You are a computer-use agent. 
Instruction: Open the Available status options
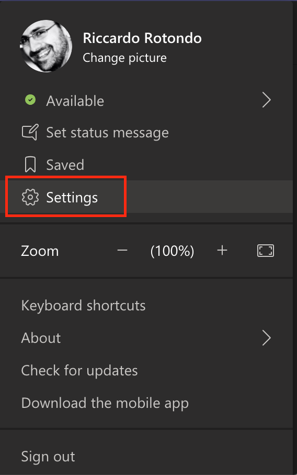(x=146, y=100)
